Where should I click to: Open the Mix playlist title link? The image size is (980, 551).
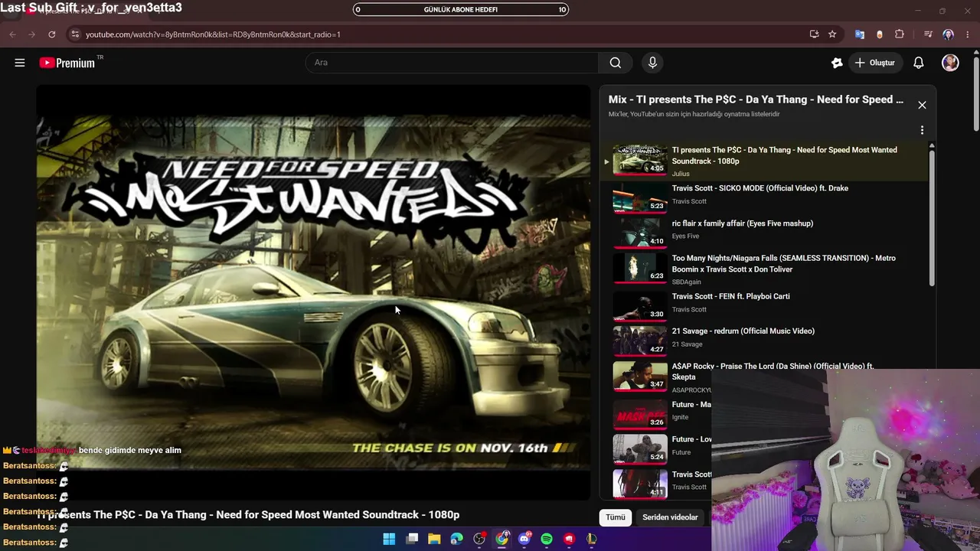[x=756, y=99]
